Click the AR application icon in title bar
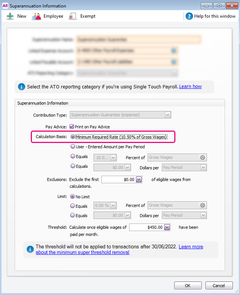Viewport: 240px width, 295px height. pos(5,6)
